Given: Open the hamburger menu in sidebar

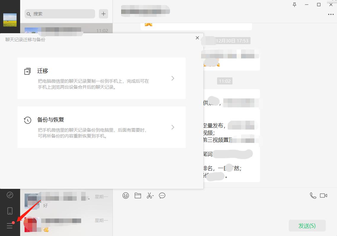Looking at the screenshot, I should pos(10,226).
